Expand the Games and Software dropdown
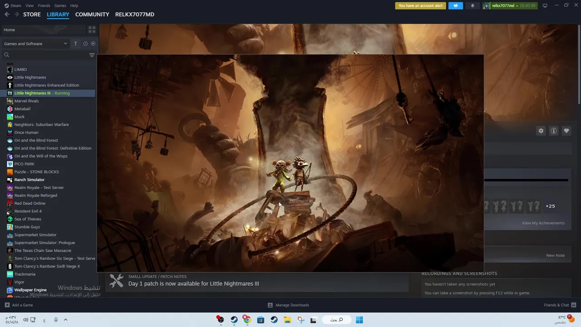This screenshot has width=581, height=327. 35,44
